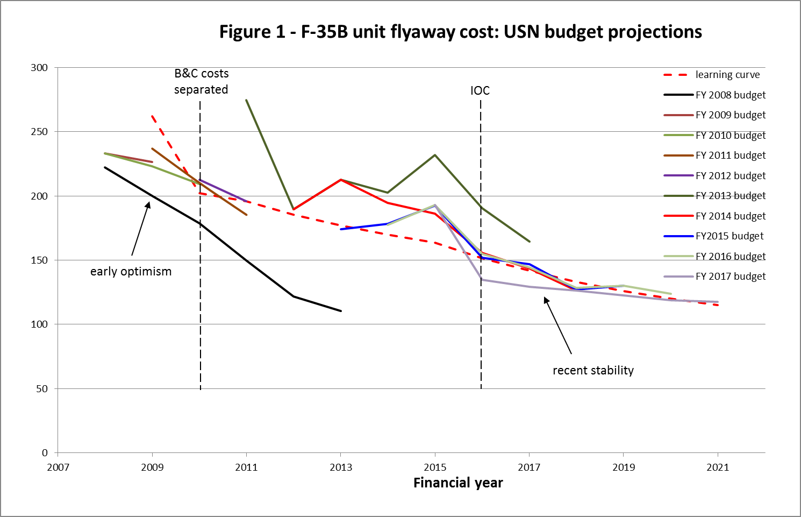Click the blue FY2015 legend line swatch

(x=678, y=236)
